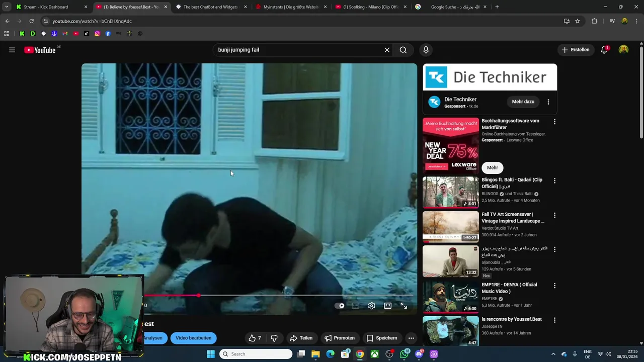Viewport: 644px width, 362px height.
Task: Click the Promoten button
Action: [x=340, y=338]
